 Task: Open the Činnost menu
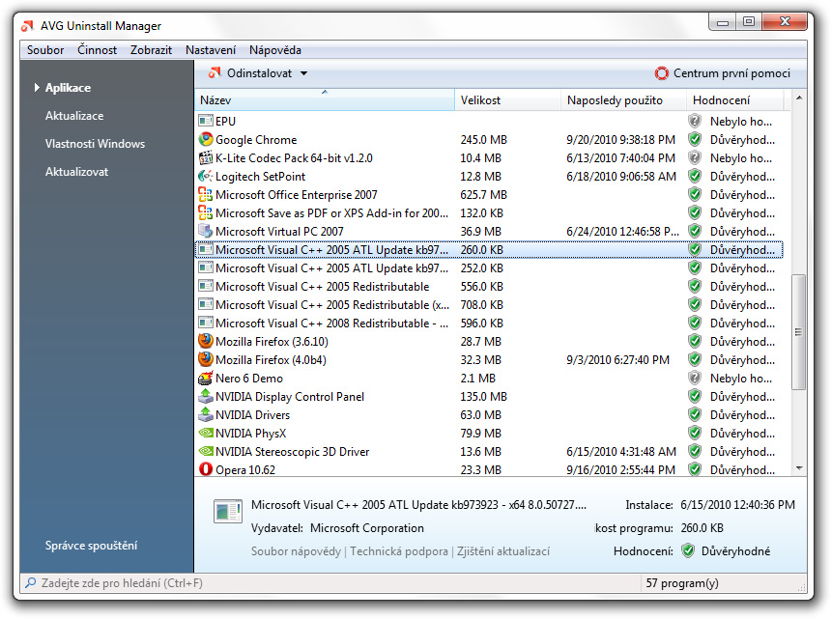[x=97, y=50]
